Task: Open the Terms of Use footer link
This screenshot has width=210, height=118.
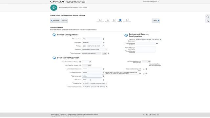Action: tap(81, 114)
